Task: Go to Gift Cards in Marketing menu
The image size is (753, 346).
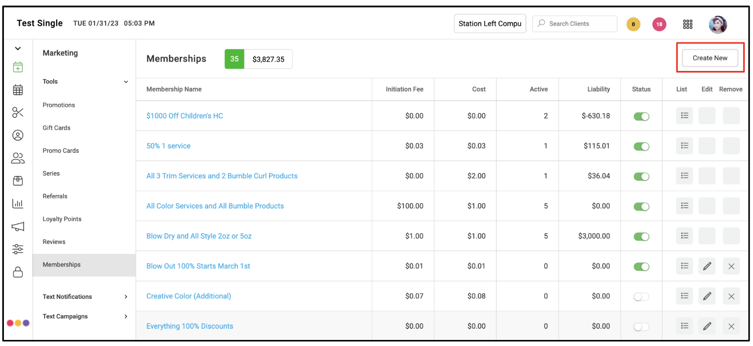Action: (x=56, y=128)
